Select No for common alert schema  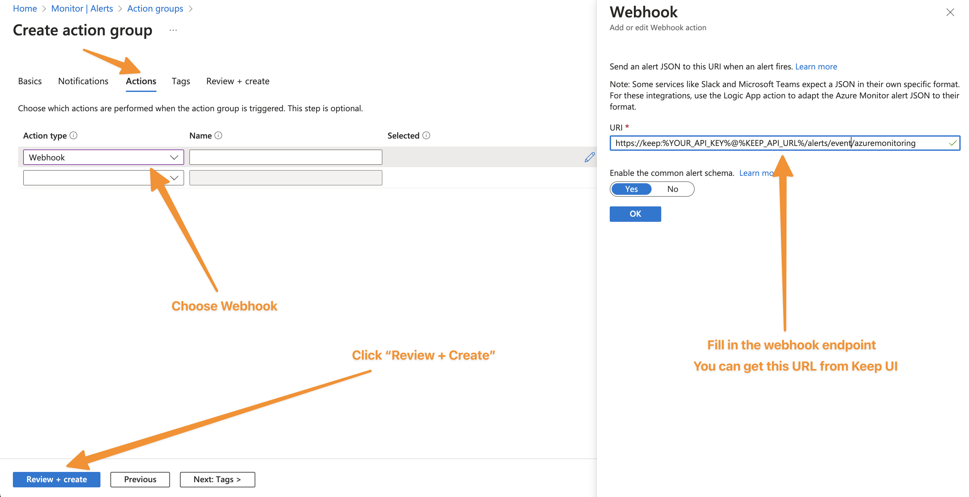tap(673, 189)
